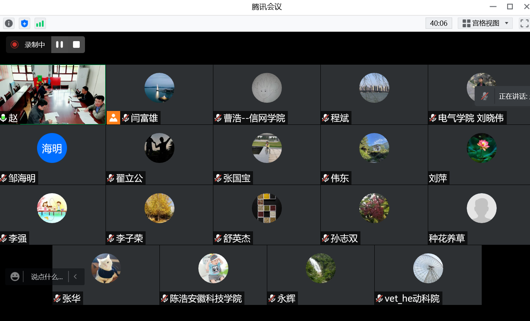Collapse the chat bar with the arrow
Screen dimensions: 530x321
coord(75,277)
